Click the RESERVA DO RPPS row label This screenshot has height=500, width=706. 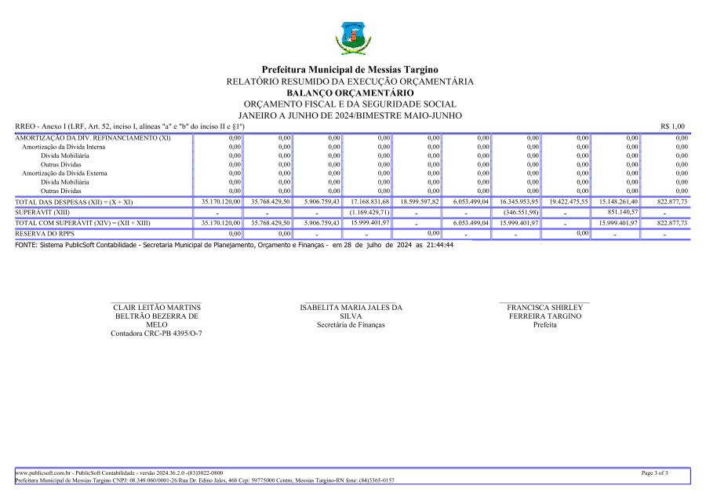click(x=45, y=234)
